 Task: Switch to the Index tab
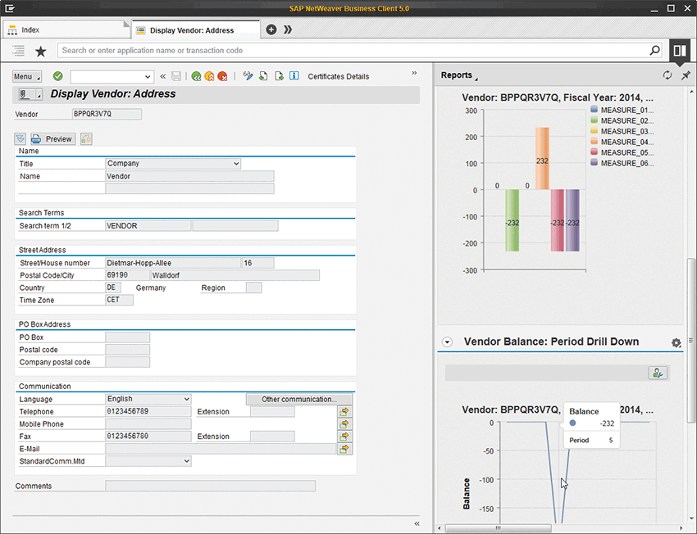pyautogui.click(x=31, y=30)
